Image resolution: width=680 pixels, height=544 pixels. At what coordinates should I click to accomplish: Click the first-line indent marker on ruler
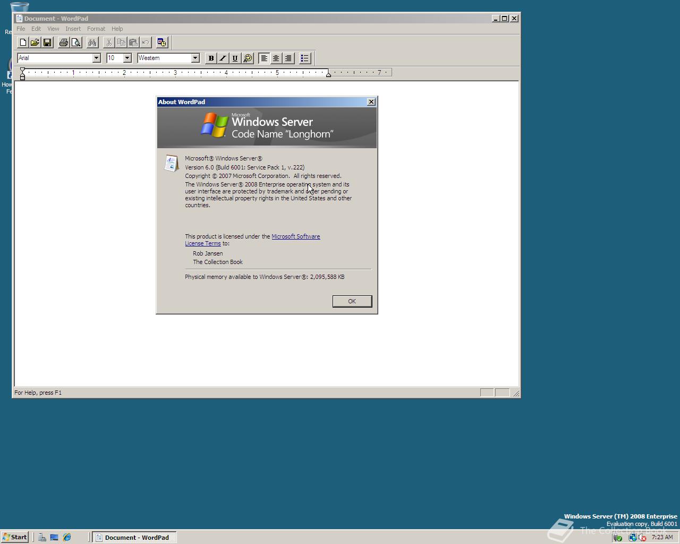coord(22,70)
